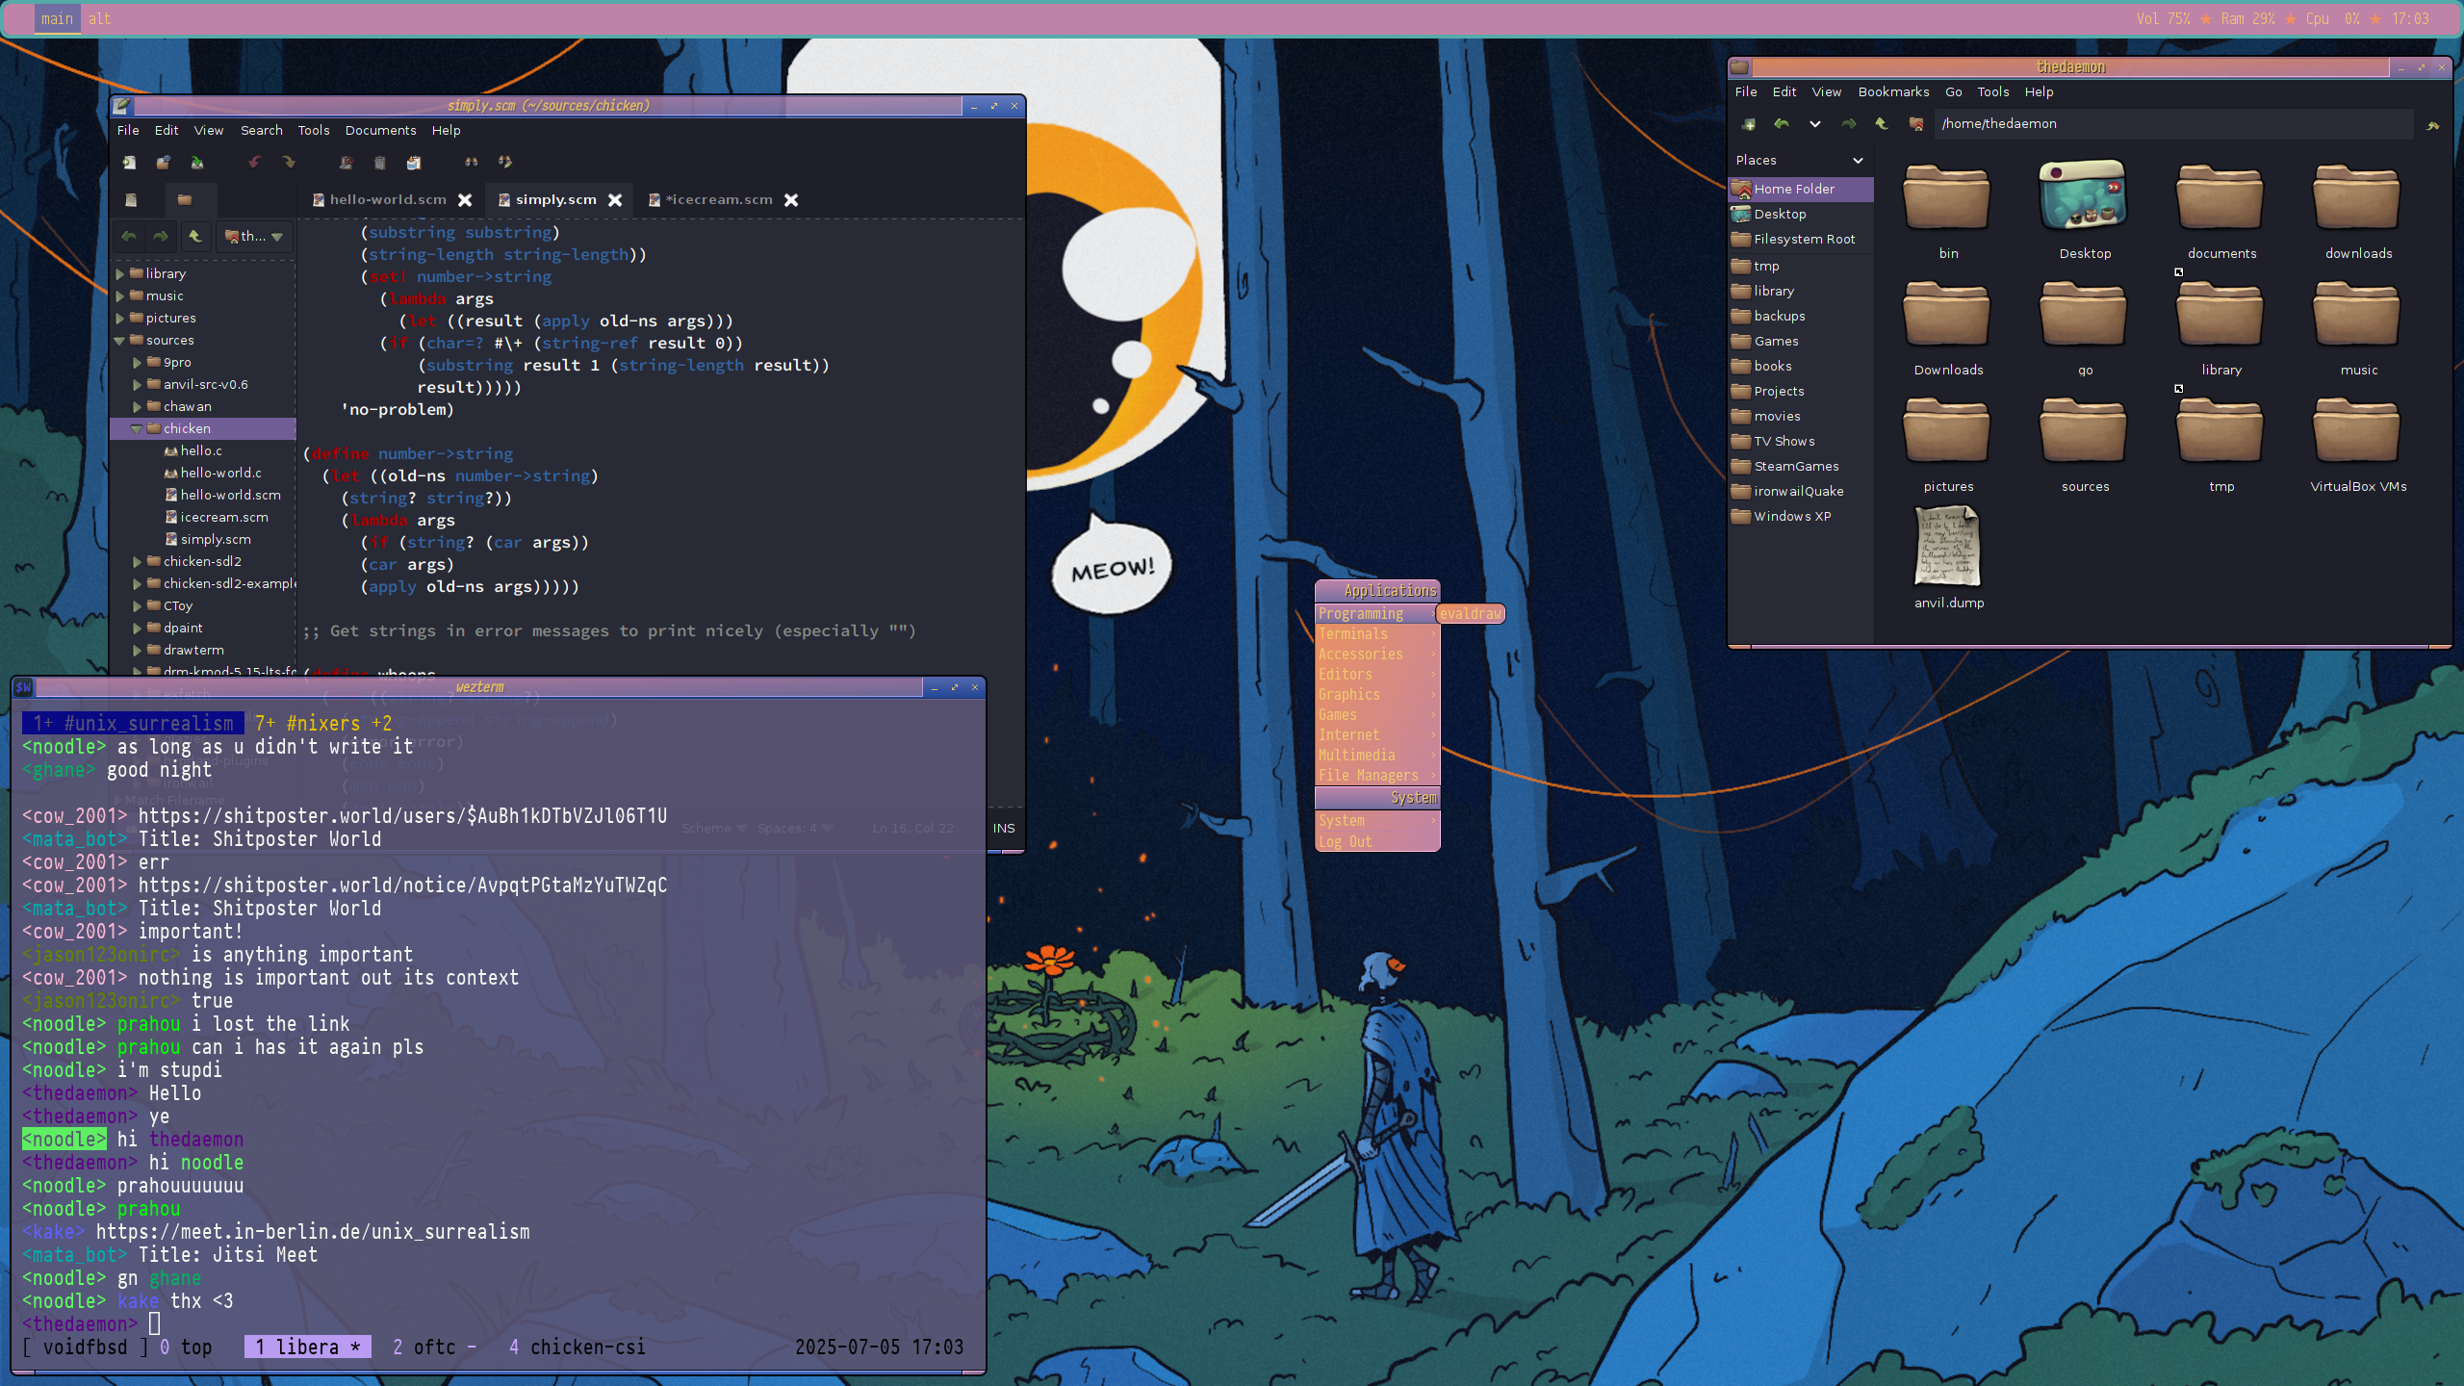Expand the 9pro folder in editor tree

(138, 363)
